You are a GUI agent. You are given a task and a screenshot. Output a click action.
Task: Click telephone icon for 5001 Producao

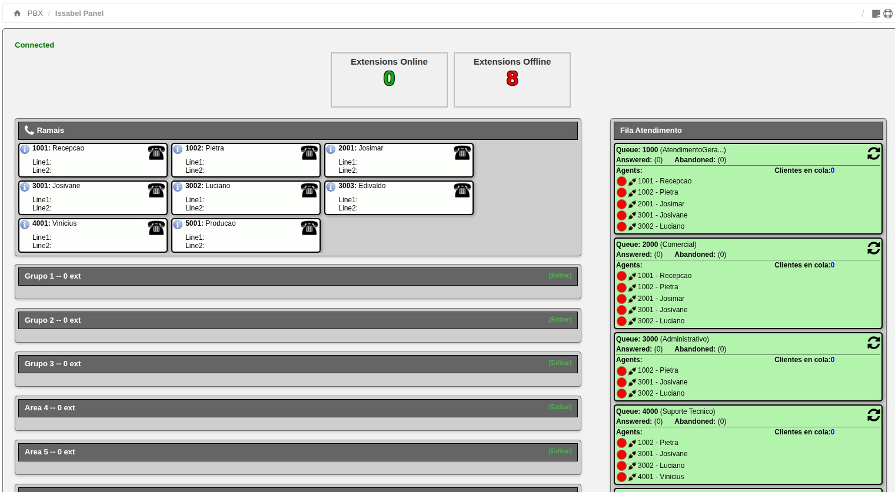pos(309,228)
